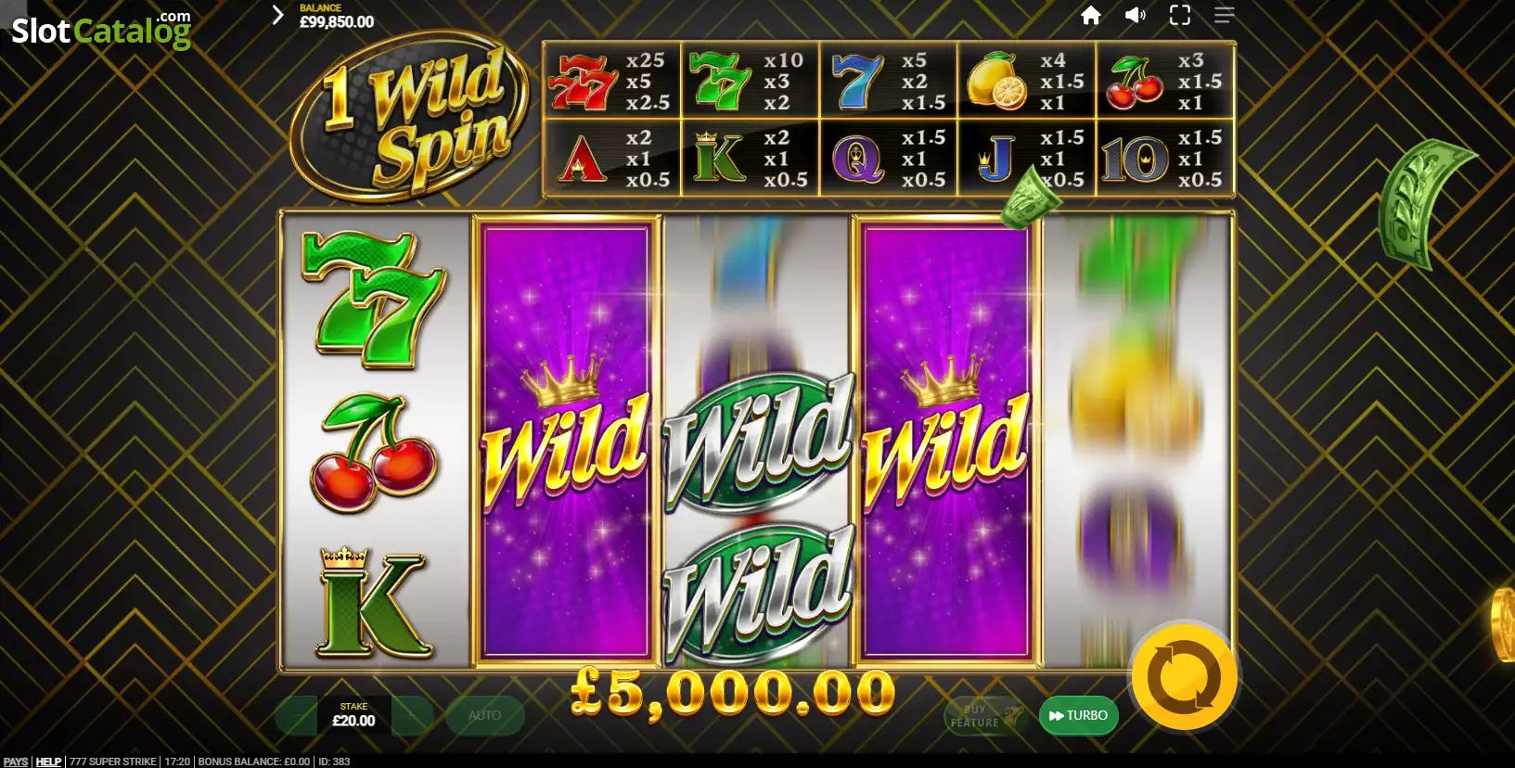This screenshot has height=768, width=1515.
Task: Enter fullscreen mode
Action: pyautogui.click(x=1180, y=15)
